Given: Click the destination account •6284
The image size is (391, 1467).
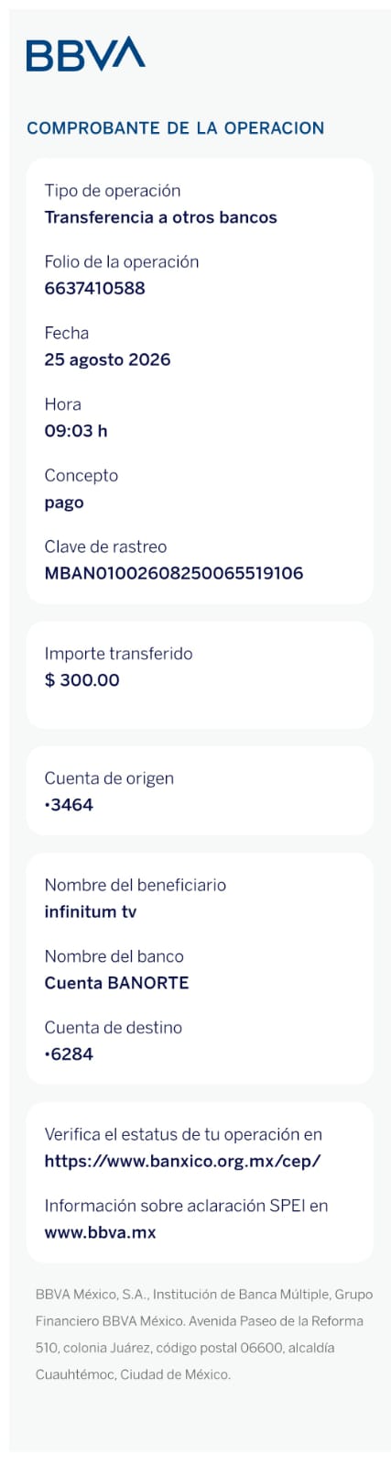Looking at the screenshot, I should [x=69, y=1054].
